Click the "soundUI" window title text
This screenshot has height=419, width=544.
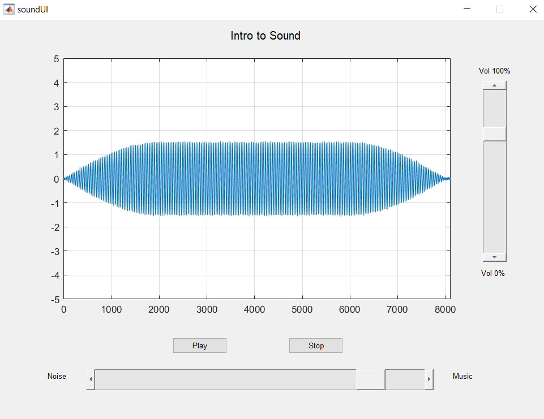pyautogui.click(x=33, y=10)
